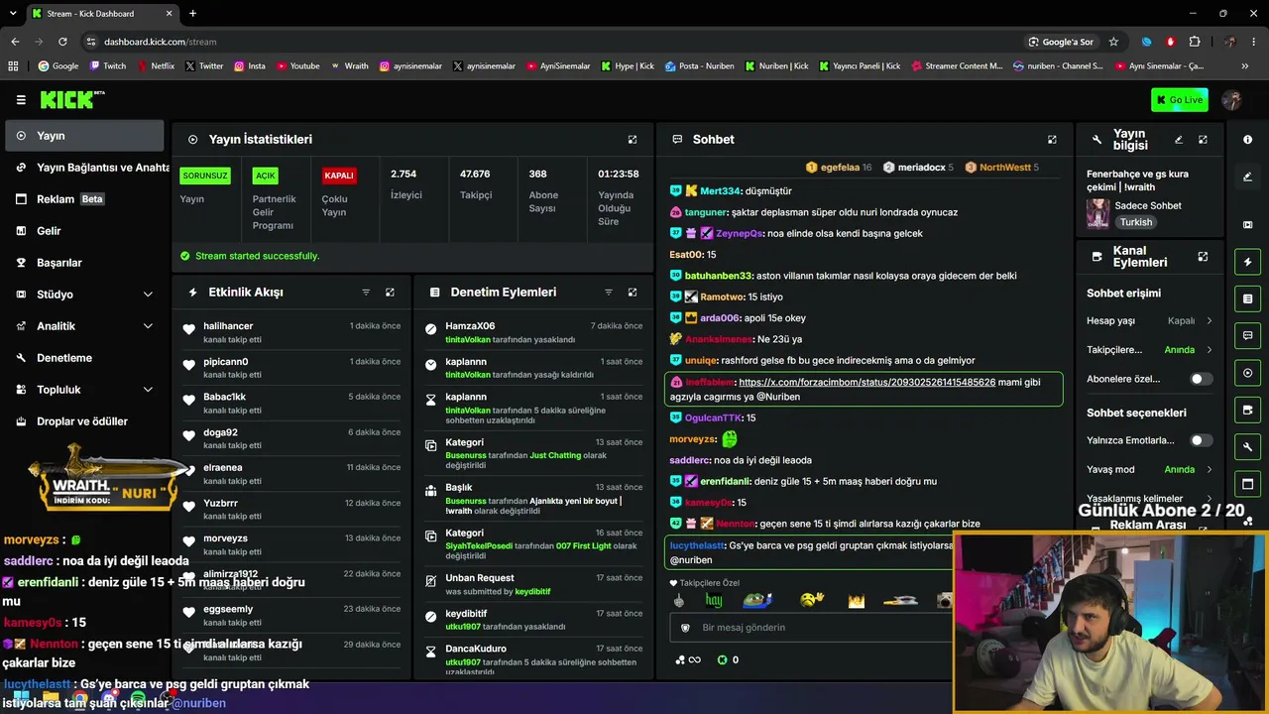Click the Just Chatting category thumbnail
1269x714 pixels.
(1097, 213)
